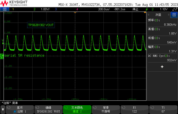This screenshot has width=178, height=114.
Task: Click the 高值(2) measurement 1.85V
Action: pos(162,31)
